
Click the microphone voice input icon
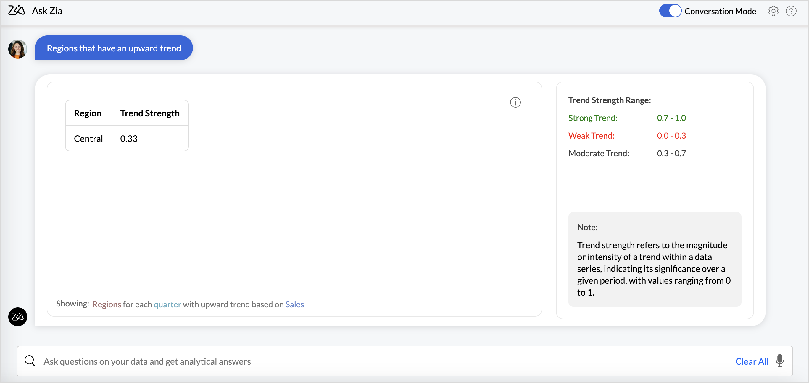click(779, 361)
